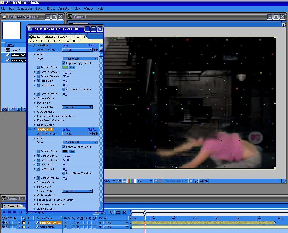This screenshot has width=288, height=233.
Task: Enable the frame blending filmstrip button in the timeline
Action: point(118,212)
